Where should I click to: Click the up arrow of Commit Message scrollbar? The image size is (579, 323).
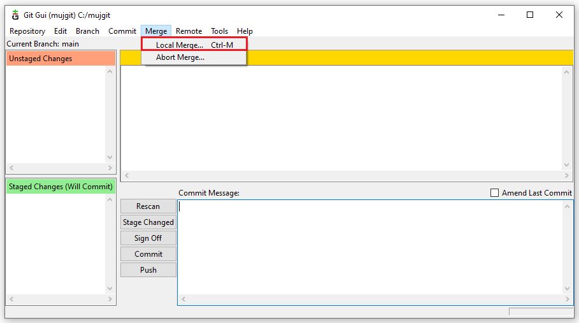pyautogui.click(x=567, y=206)
